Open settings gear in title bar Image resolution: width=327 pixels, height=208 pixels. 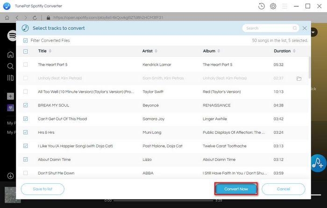click(x=273, y=6)
